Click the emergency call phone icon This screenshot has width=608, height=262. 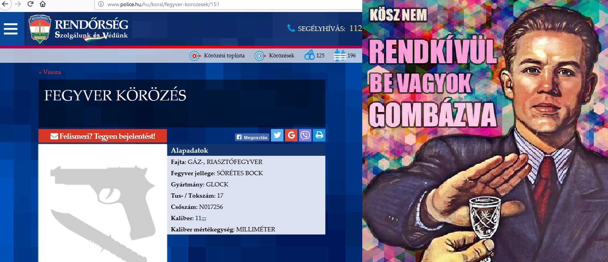[x=291, y=28]
